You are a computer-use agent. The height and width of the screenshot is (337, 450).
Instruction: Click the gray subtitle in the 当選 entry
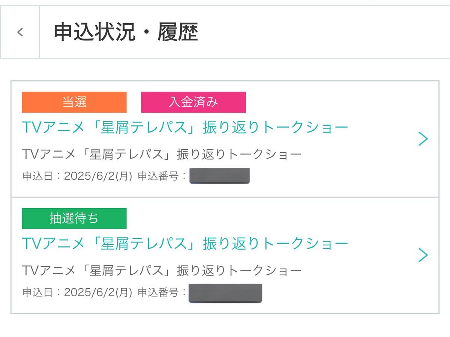click(162, 154)
